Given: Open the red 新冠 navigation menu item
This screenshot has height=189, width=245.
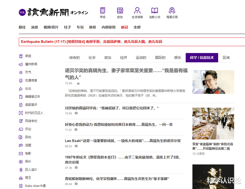Looking at the screenshot, I should (124, 27).
